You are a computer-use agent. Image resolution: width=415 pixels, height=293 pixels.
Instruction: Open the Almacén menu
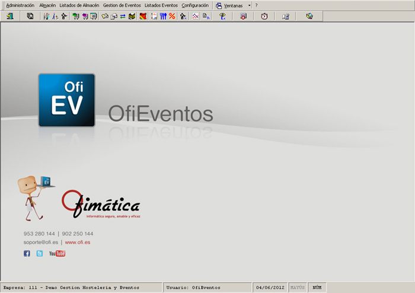47,5
